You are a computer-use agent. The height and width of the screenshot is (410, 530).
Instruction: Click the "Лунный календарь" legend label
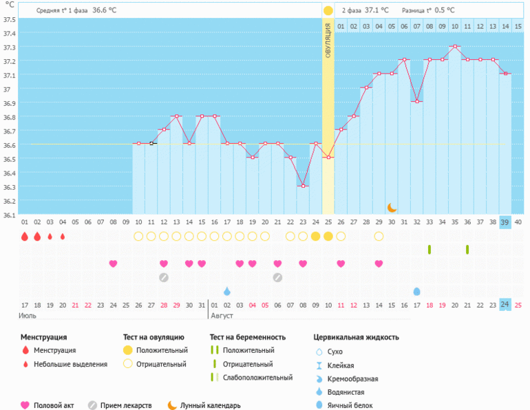[x=210, y=405]
